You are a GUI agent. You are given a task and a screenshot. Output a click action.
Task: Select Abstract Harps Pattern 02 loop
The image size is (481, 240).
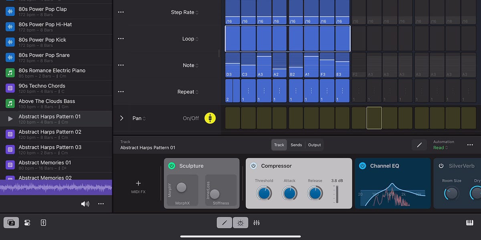56,134
